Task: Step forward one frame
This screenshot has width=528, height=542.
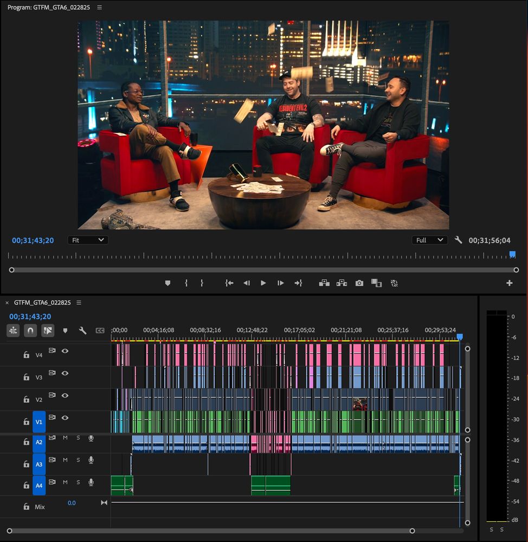Action: pos(280,283)
